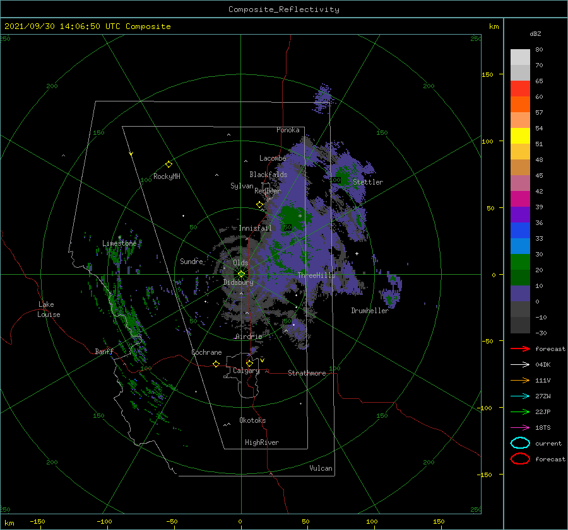Click the Didsbury label
This screenshot has width=568, height=530.
point(238,282)
